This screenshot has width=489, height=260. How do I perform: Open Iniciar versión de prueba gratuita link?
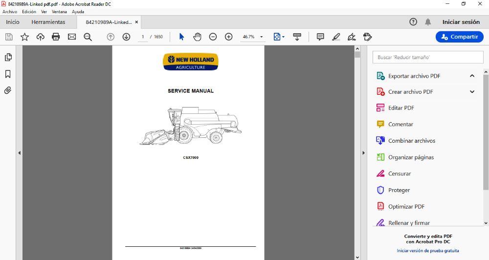(427, 251)
